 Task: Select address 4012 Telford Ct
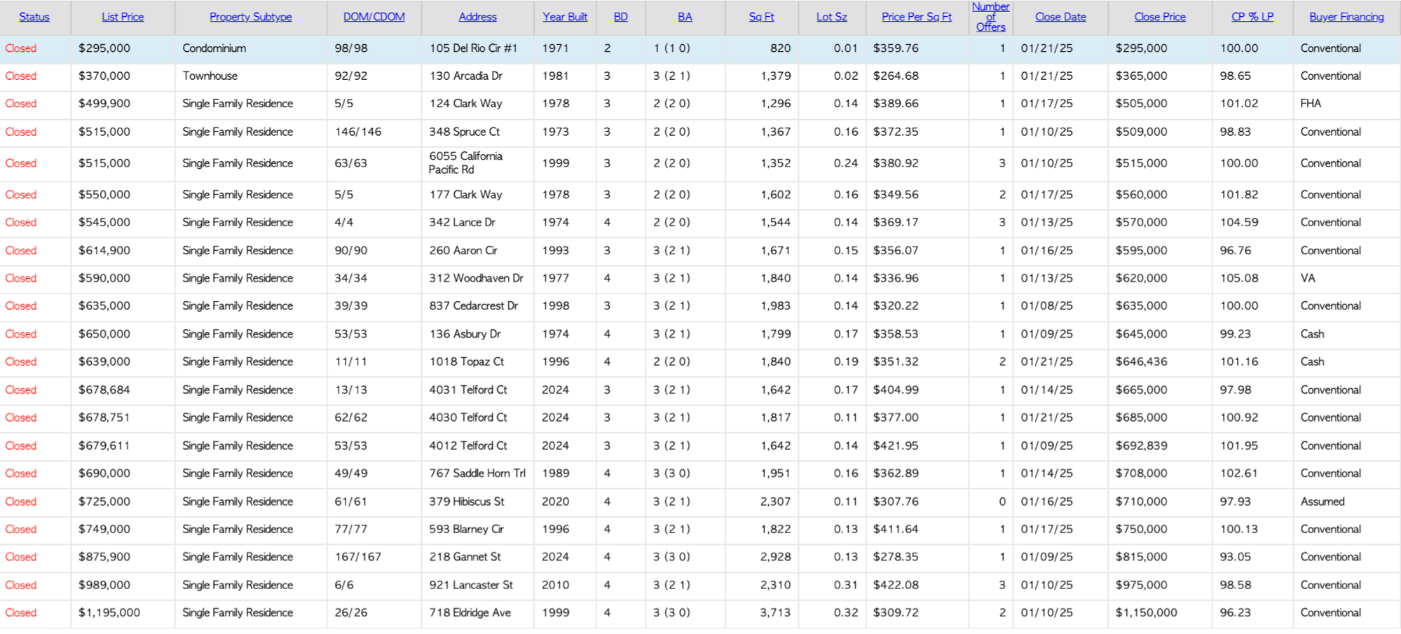[468, 446]
